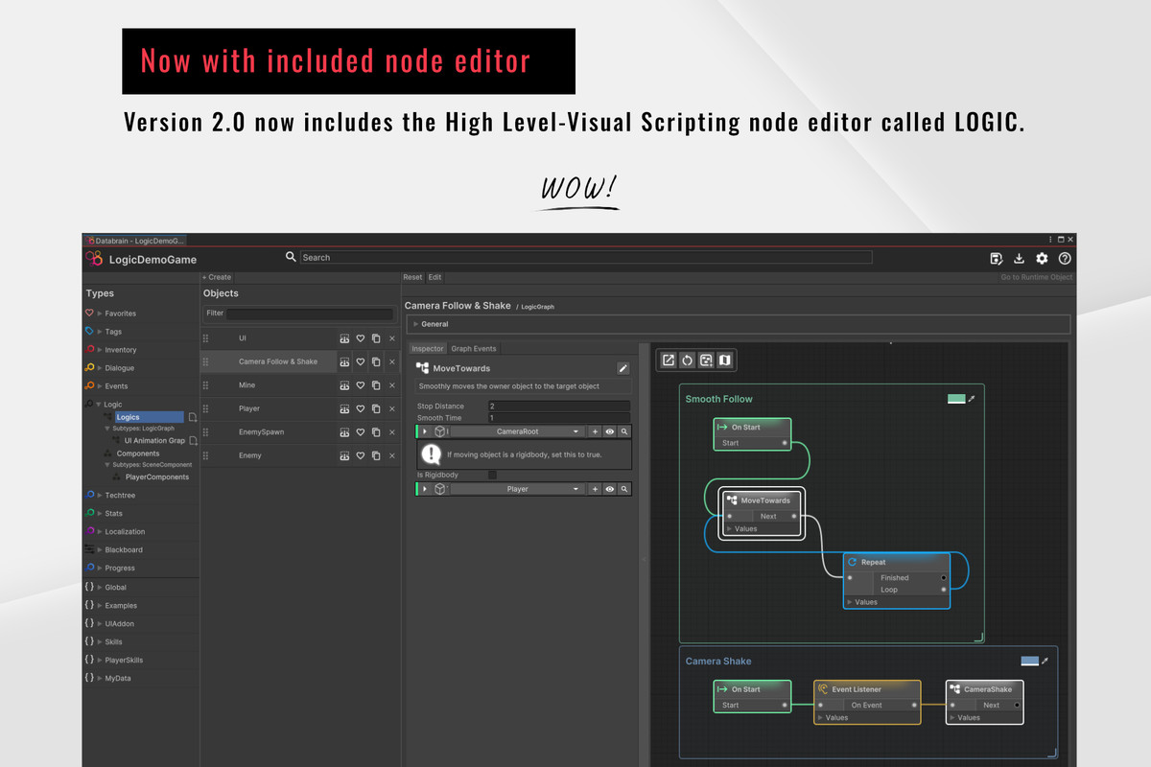This screenshot has width=1151, height=767.
Task: Click the save with edit icon in header
Action: pos(996,258)
